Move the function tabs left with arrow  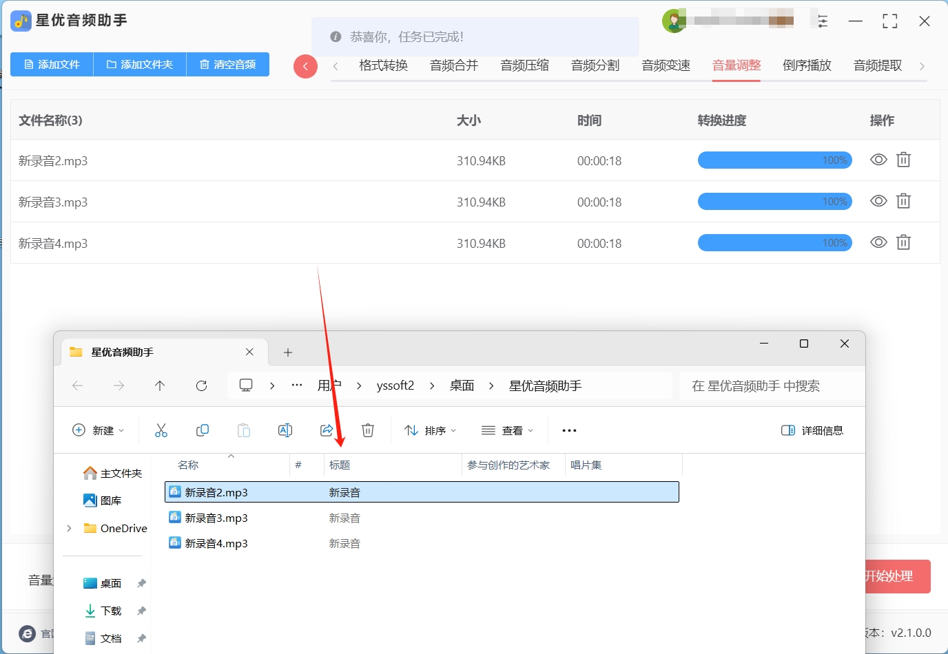(336, 66)
